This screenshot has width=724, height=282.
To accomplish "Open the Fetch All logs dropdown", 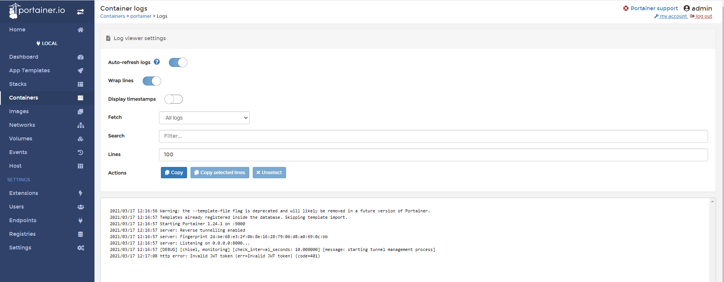I will pyautogui.click(x=204, y=118).
